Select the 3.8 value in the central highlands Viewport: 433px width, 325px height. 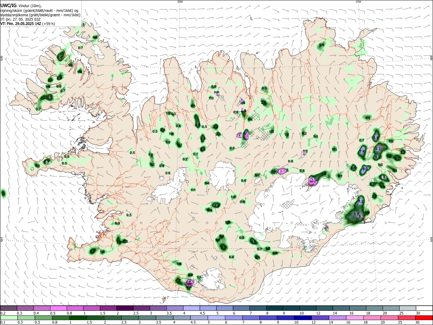coord(217,205)
